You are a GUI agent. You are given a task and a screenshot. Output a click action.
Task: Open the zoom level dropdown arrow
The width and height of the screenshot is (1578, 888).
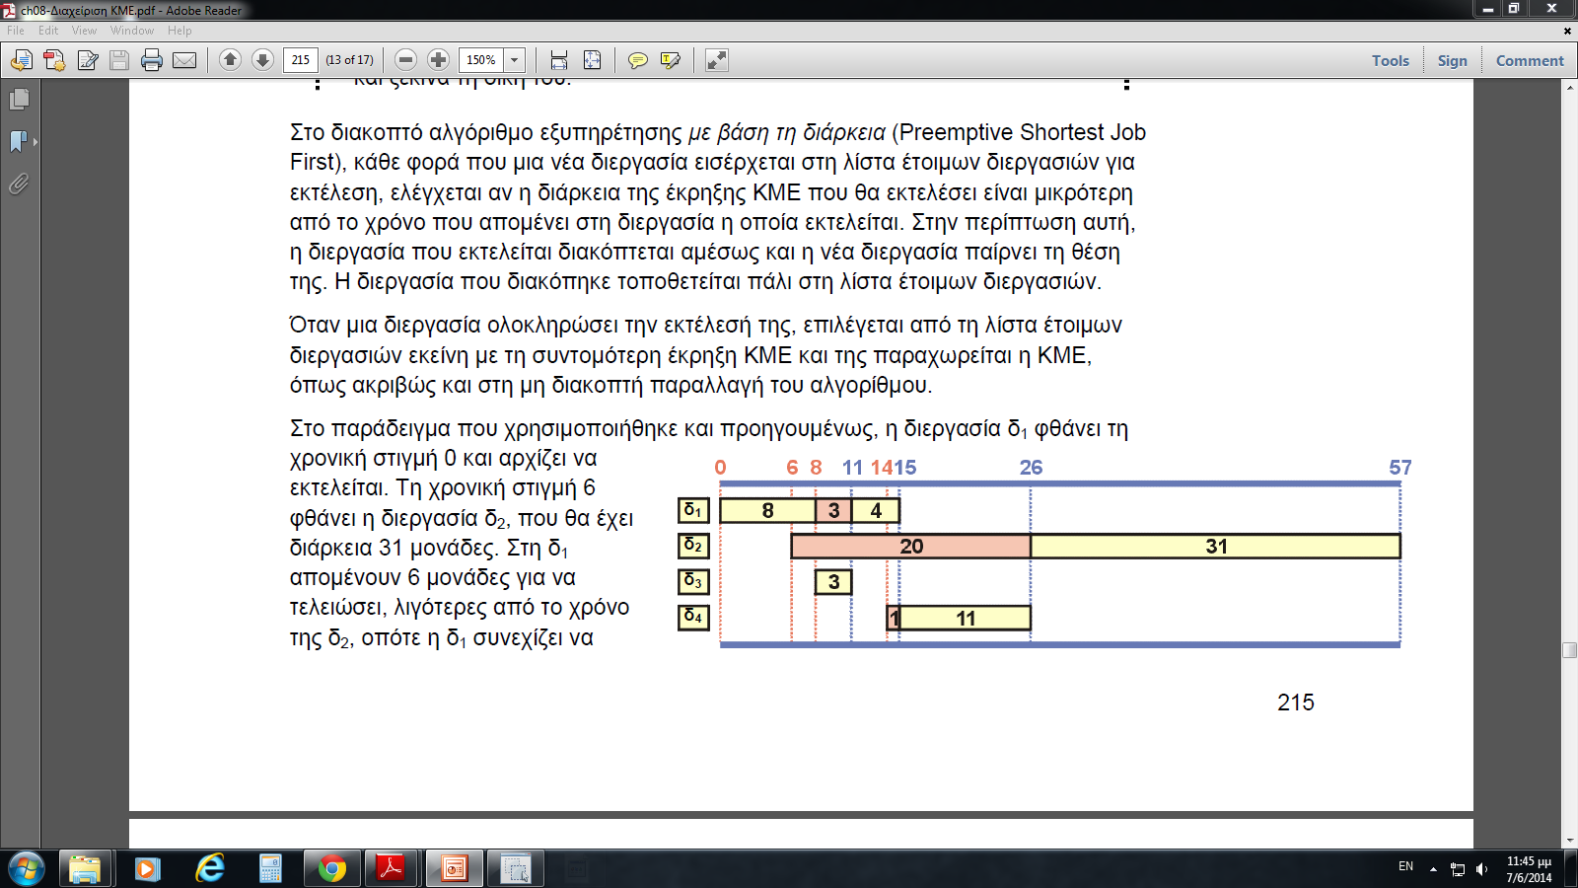(514, 60)
